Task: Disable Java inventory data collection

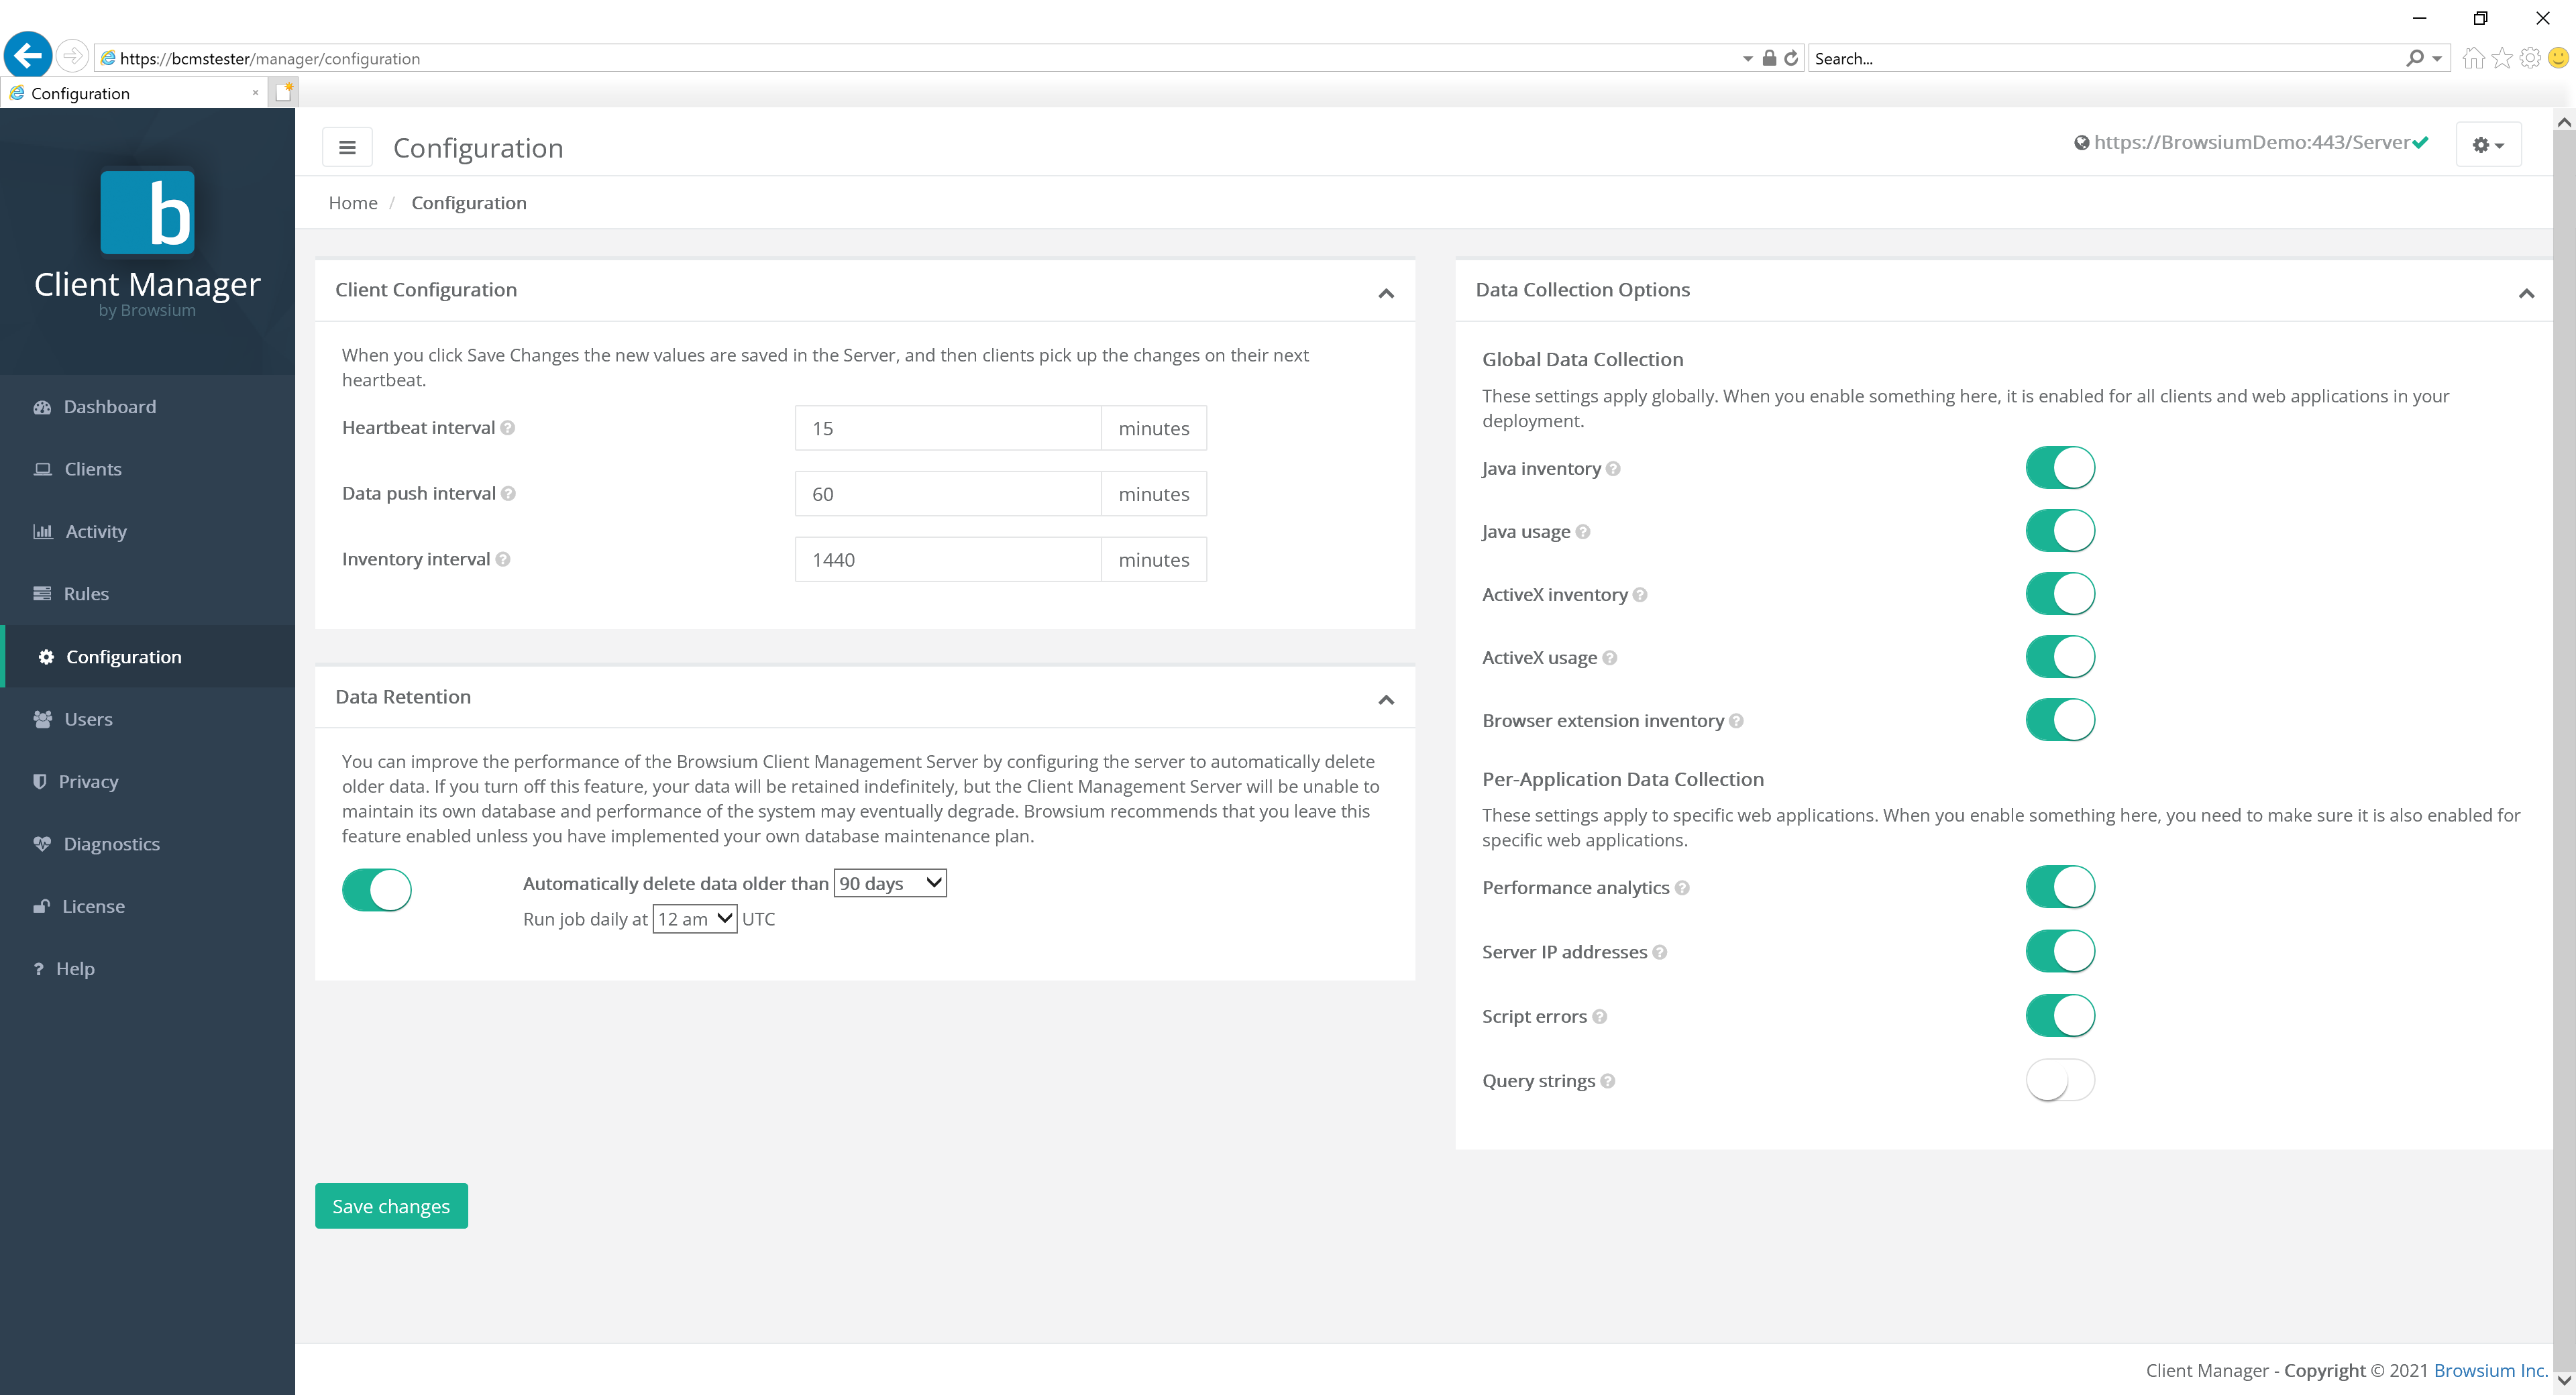Action: point(2060,467)
